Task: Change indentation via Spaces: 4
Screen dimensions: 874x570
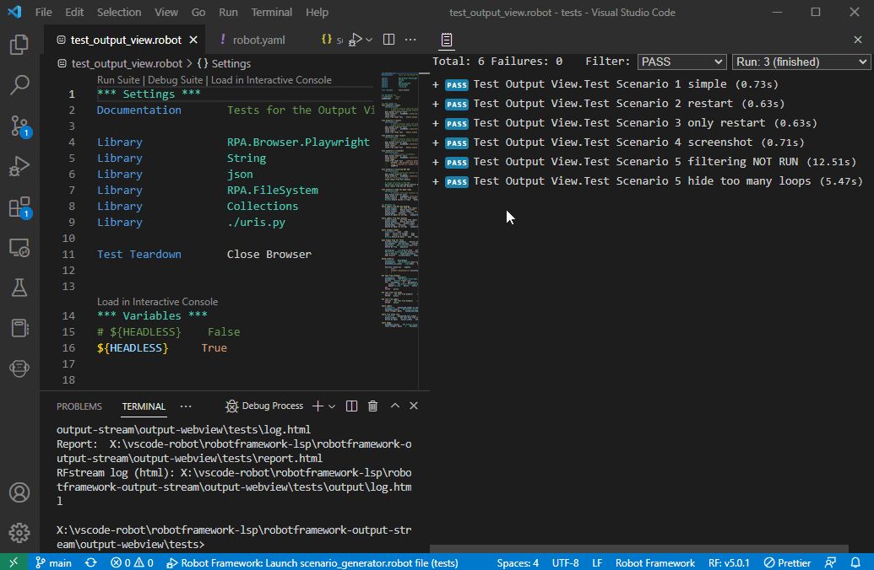Action: (518, 562)
